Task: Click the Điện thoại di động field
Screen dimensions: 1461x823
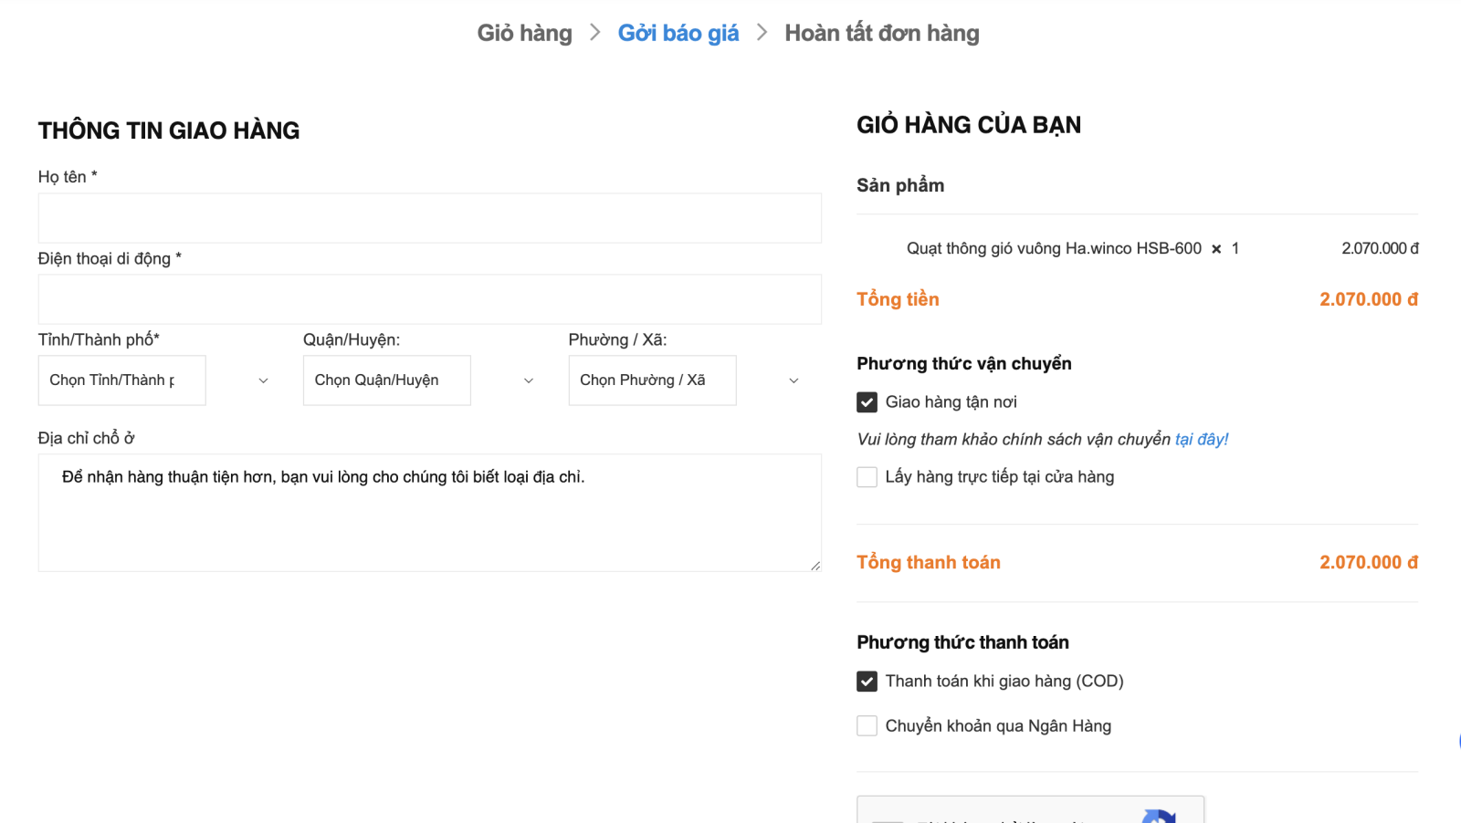Action: pyautogui.click(x=429, y=299)
